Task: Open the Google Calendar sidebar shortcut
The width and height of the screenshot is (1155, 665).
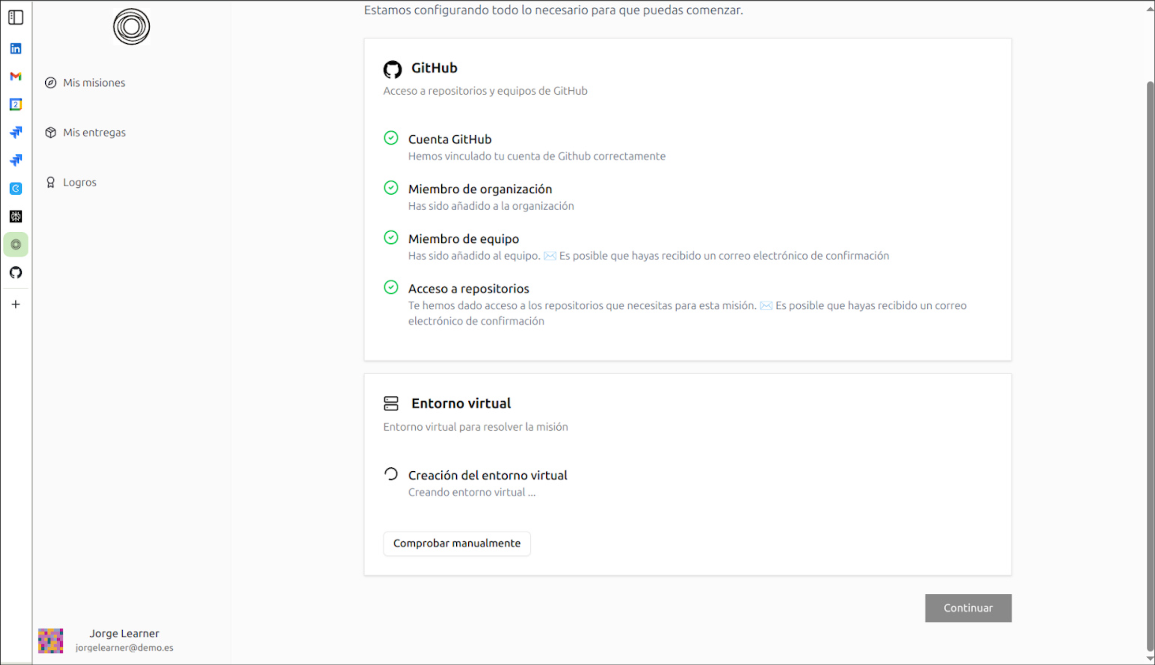Action: 15,104
